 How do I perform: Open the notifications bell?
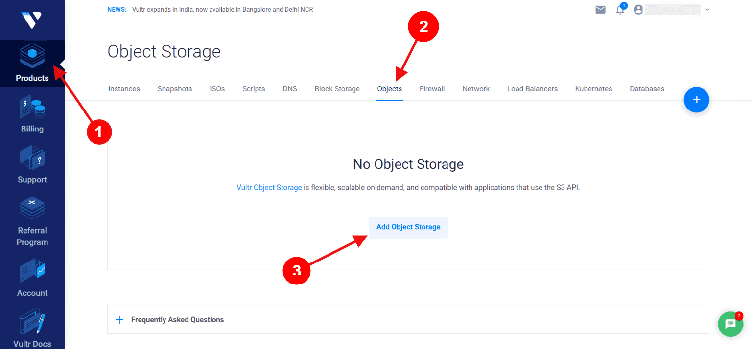pos(620,10)
